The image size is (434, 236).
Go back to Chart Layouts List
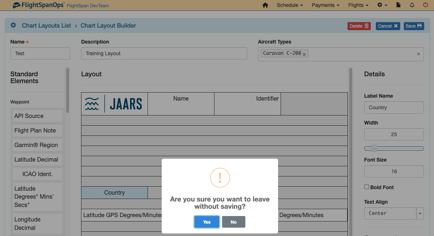coord(46,25)
